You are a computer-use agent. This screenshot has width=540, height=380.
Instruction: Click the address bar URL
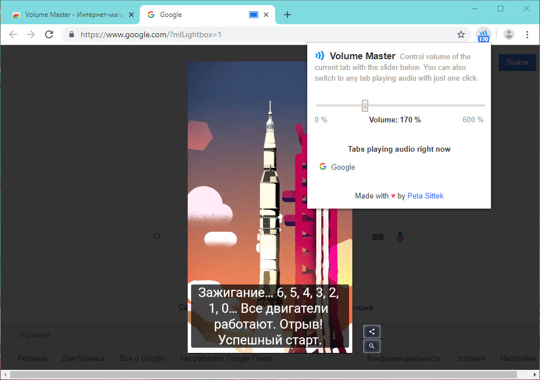(151, 34)
